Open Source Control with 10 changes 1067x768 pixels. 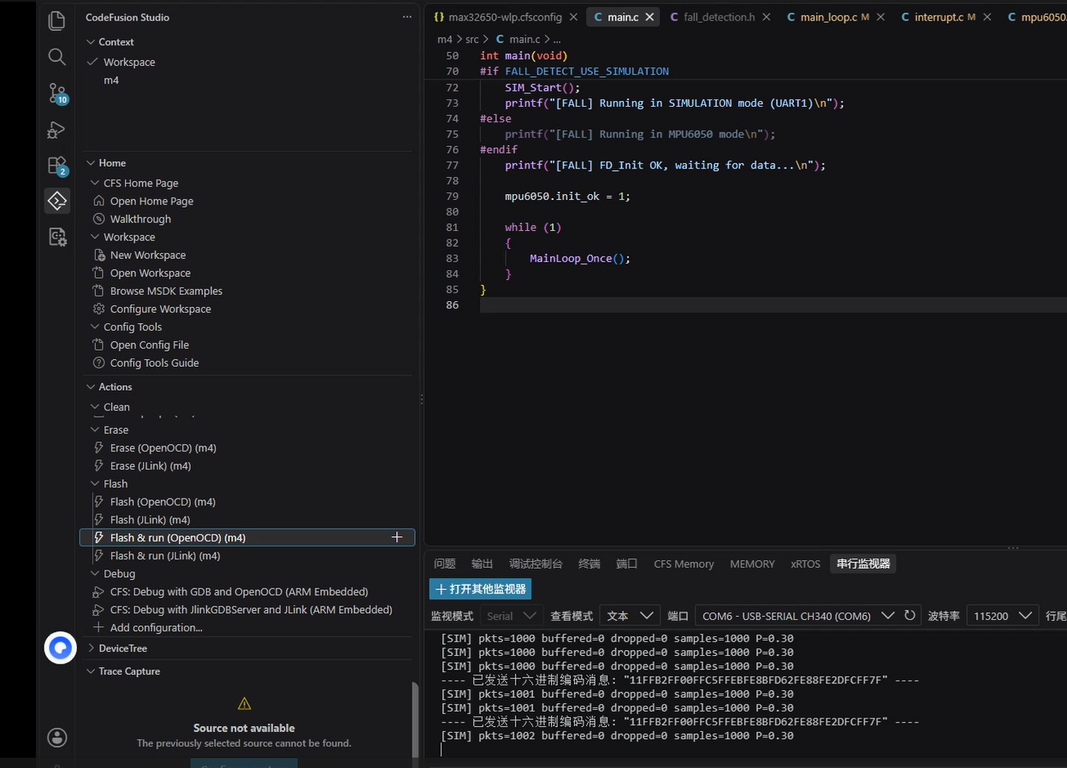coord(56,92)
